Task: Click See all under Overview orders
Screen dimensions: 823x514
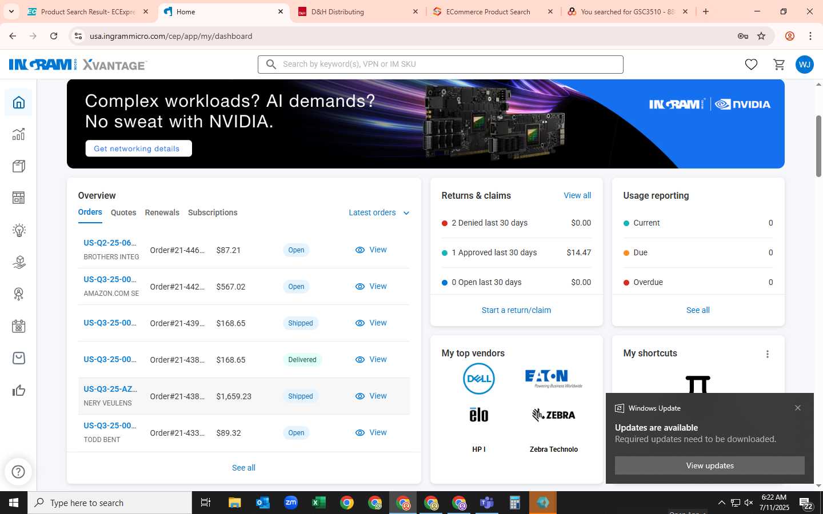Action: tap(243, 468)
